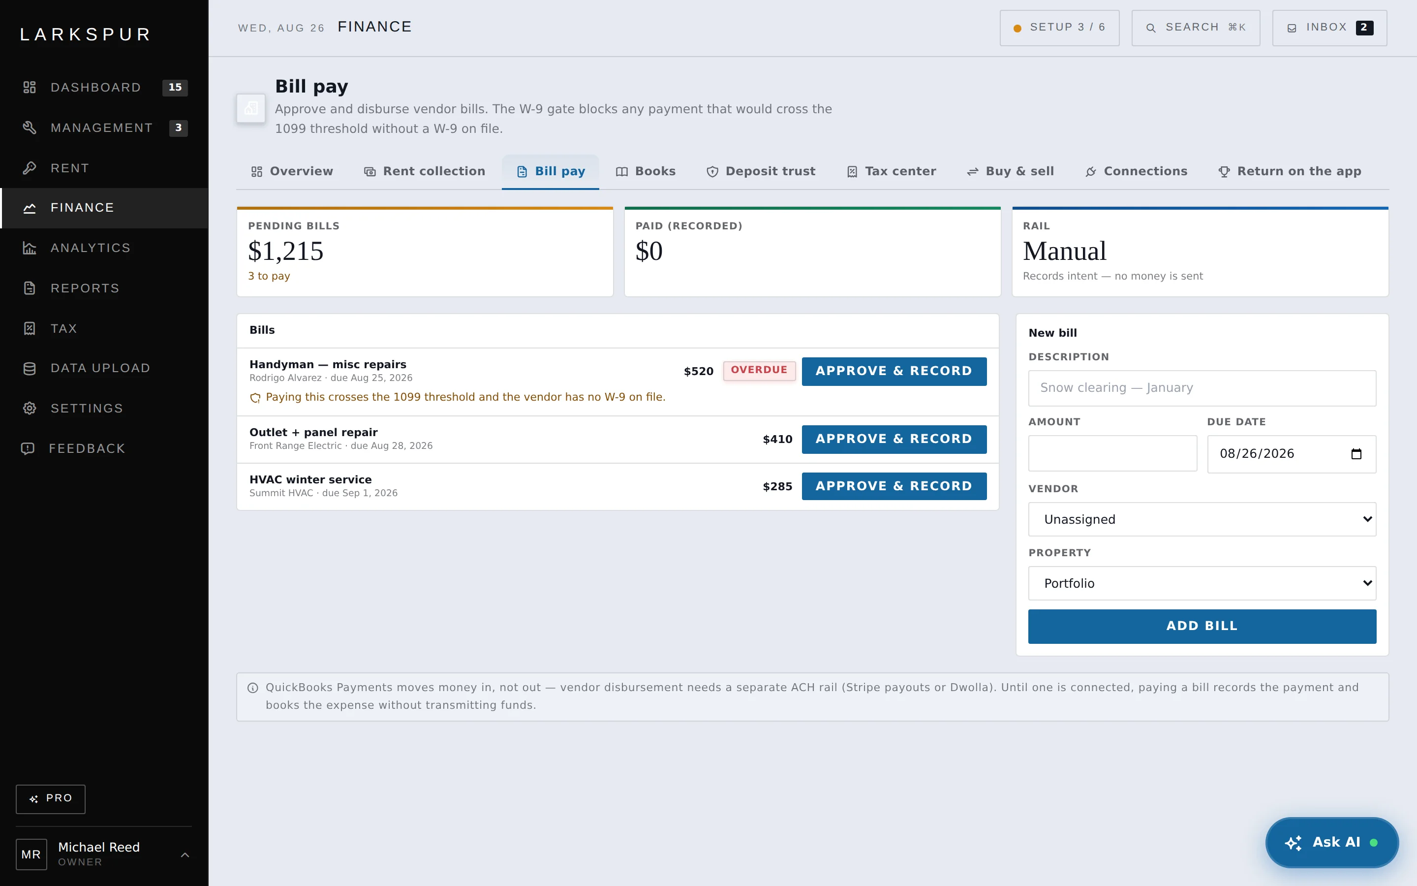This screenshot has width=1417, height=886.
Task: Click the Add Bill button
Action: (x=1202, y=627)
